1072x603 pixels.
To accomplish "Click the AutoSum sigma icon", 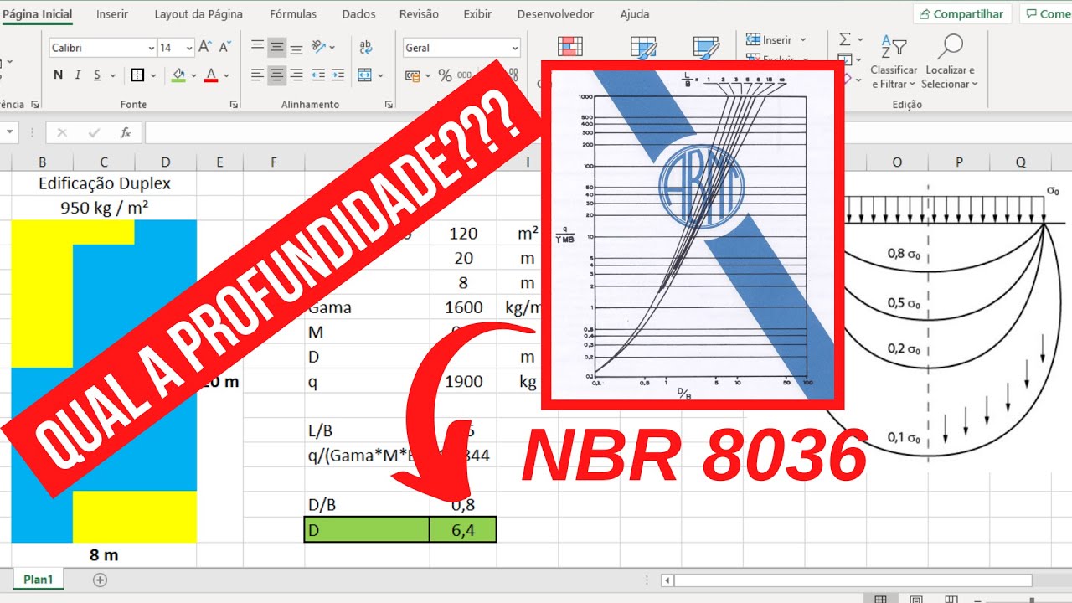I will point(845,39).
